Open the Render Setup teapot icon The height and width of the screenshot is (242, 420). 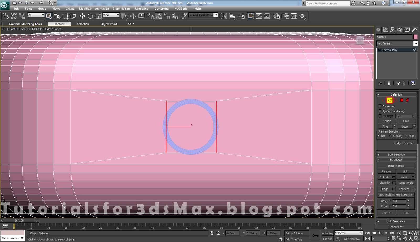[x=286, y=16]
